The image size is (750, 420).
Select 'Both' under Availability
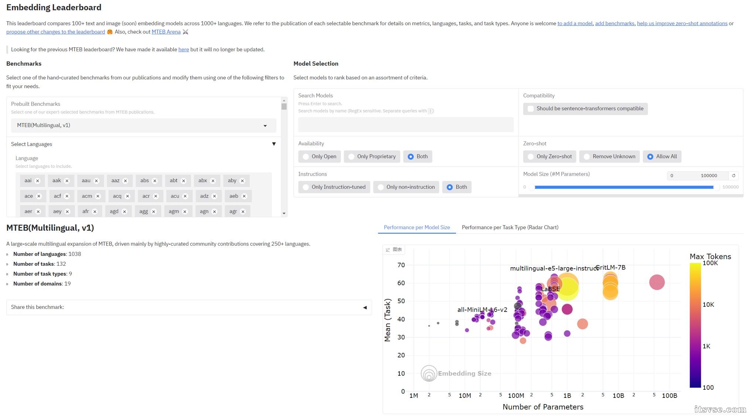(x=417, y=157)
